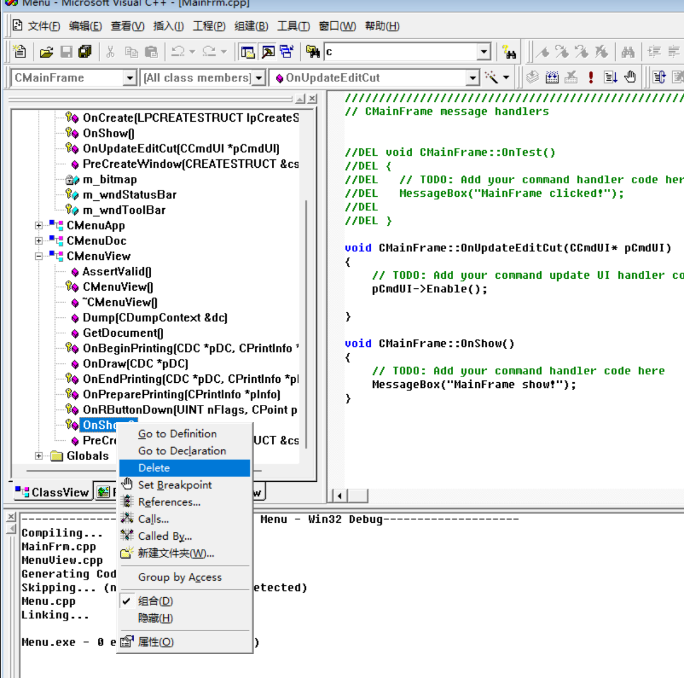
Task: Click the Stop Build icon
Action: tap(571, 77)
